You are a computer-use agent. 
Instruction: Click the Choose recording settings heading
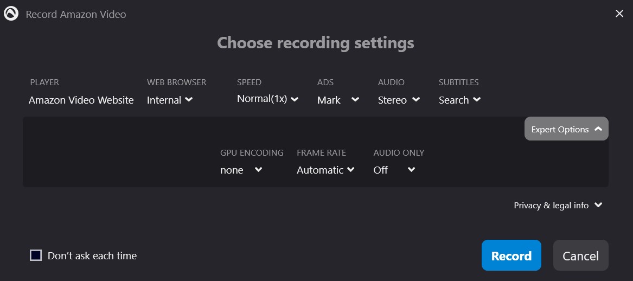[x=316, y=43]
